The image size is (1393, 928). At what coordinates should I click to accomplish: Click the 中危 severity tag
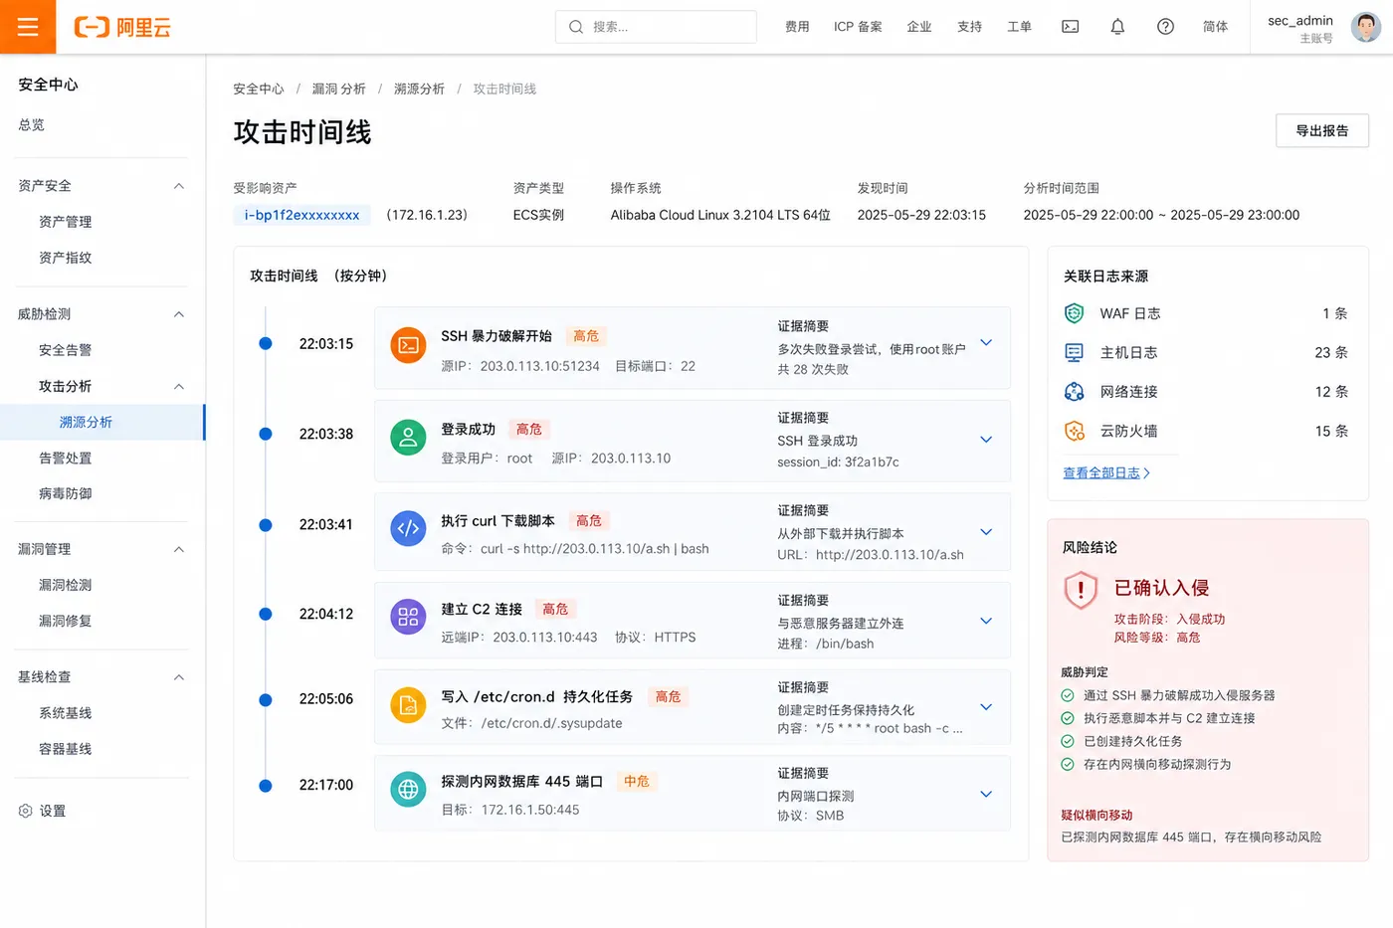coord(637,782)
